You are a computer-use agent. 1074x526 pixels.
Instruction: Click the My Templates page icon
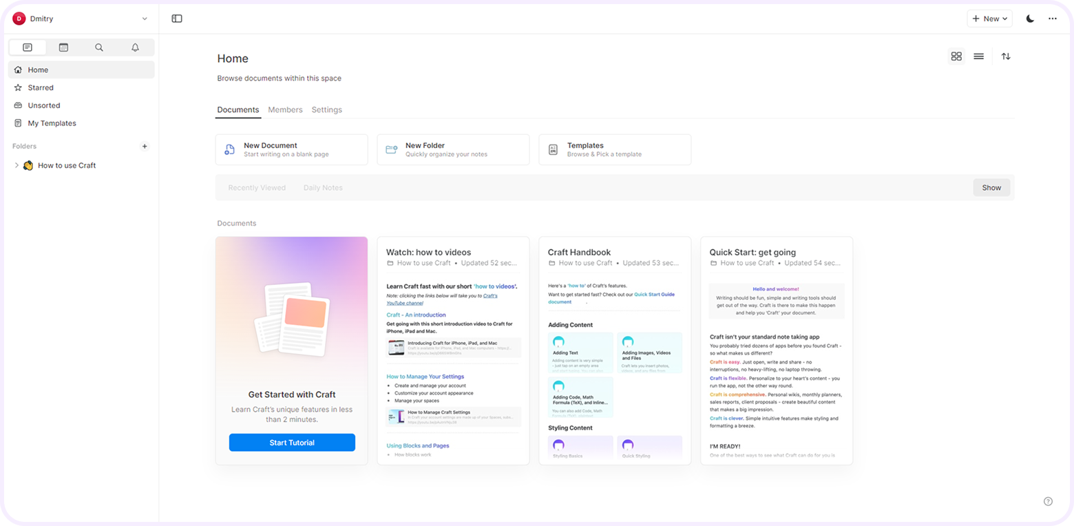[x=18, y=123]
